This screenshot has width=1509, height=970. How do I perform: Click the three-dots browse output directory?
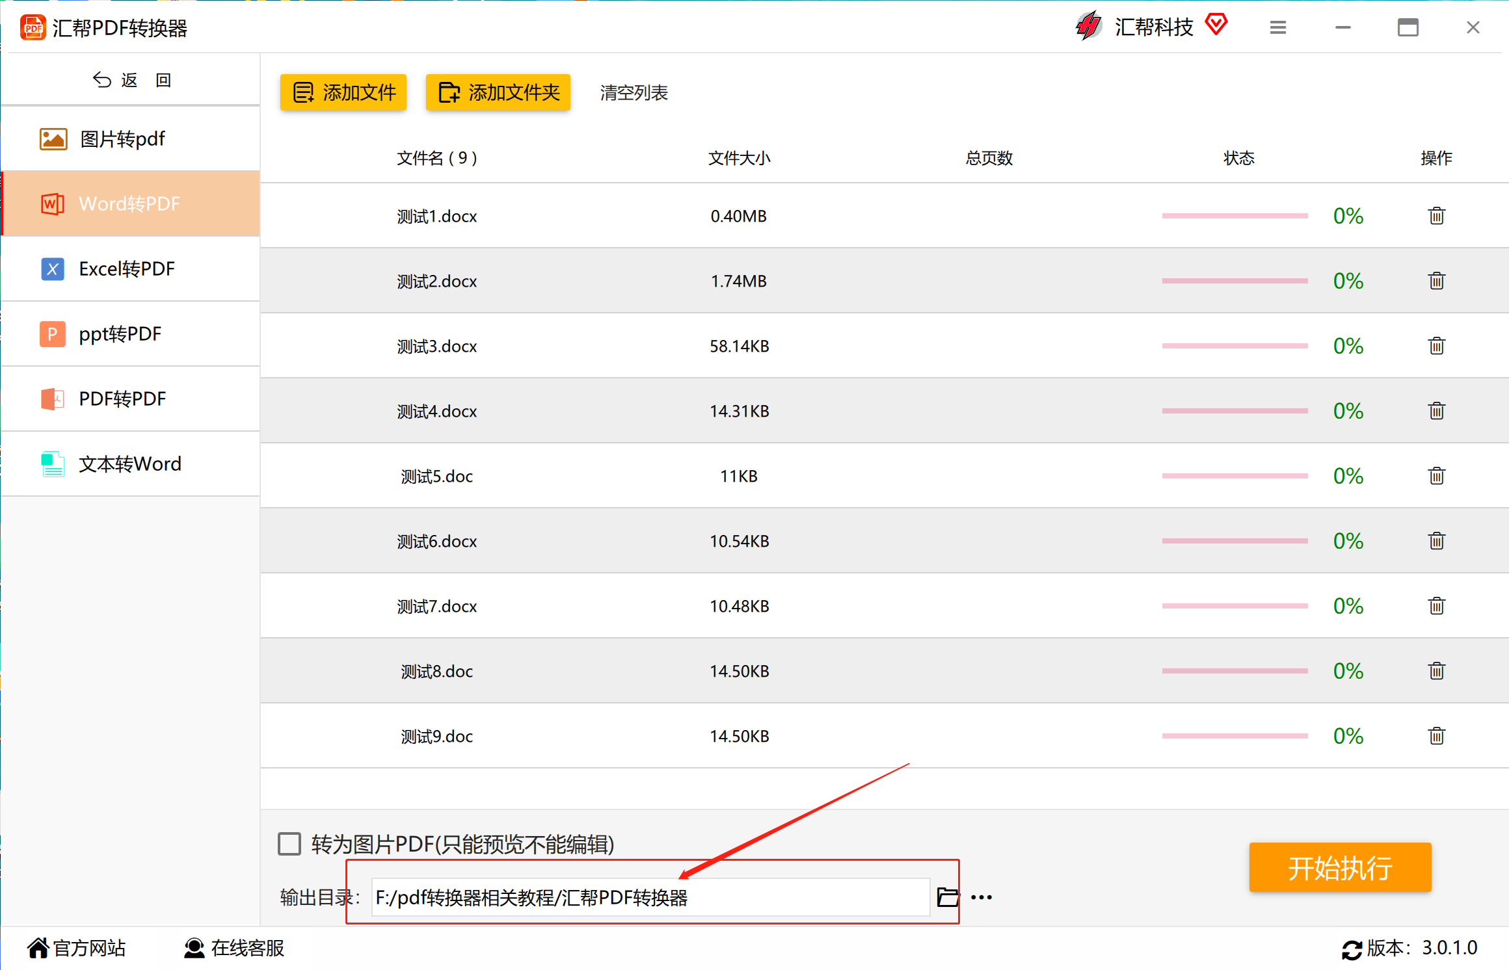click(x=981, y=898)
